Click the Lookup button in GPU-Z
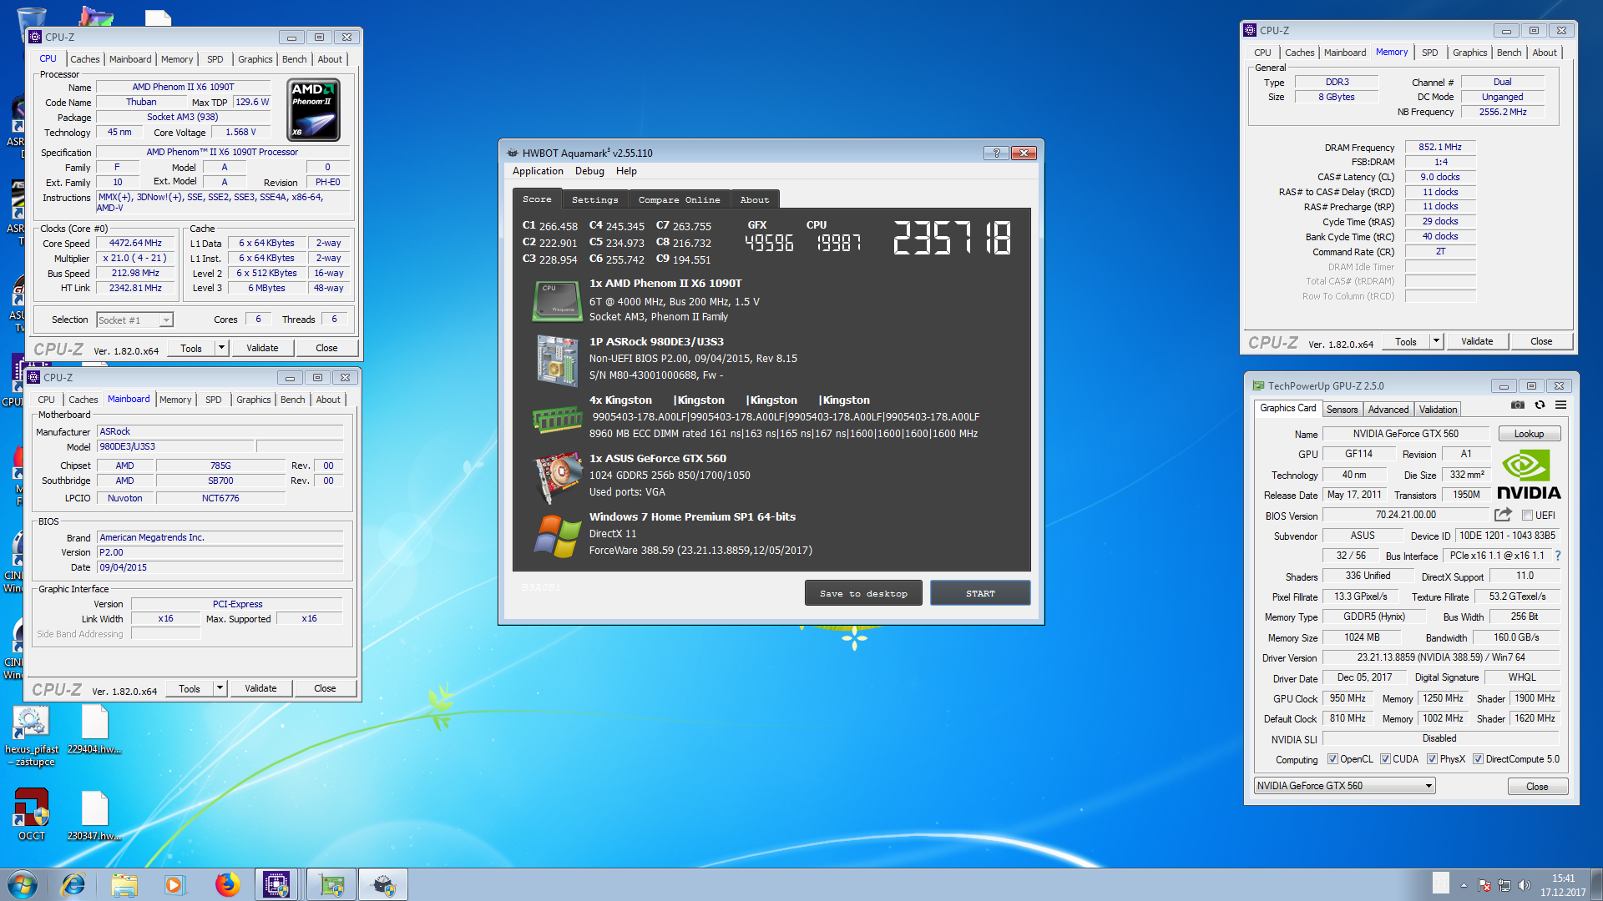 (1529, 434)
